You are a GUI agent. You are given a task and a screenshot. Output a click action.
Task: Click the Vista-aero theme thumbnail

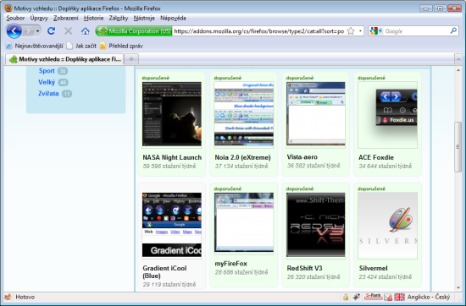click(x=316, y=114)
